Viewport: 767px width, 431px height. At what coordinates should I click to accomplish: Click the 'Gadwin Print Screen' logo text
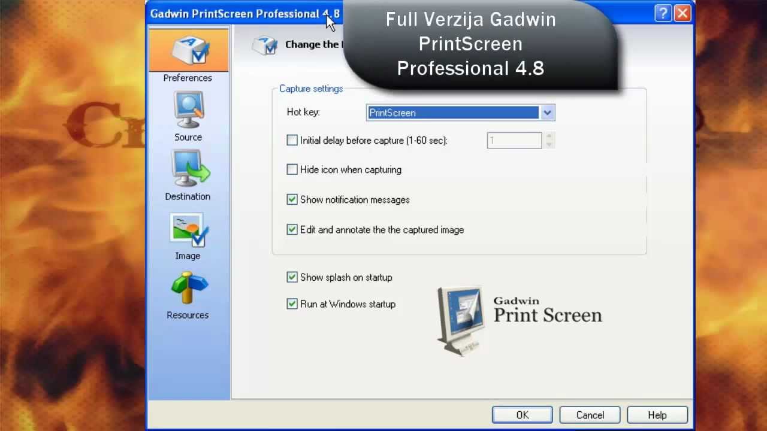coord(547,310)
